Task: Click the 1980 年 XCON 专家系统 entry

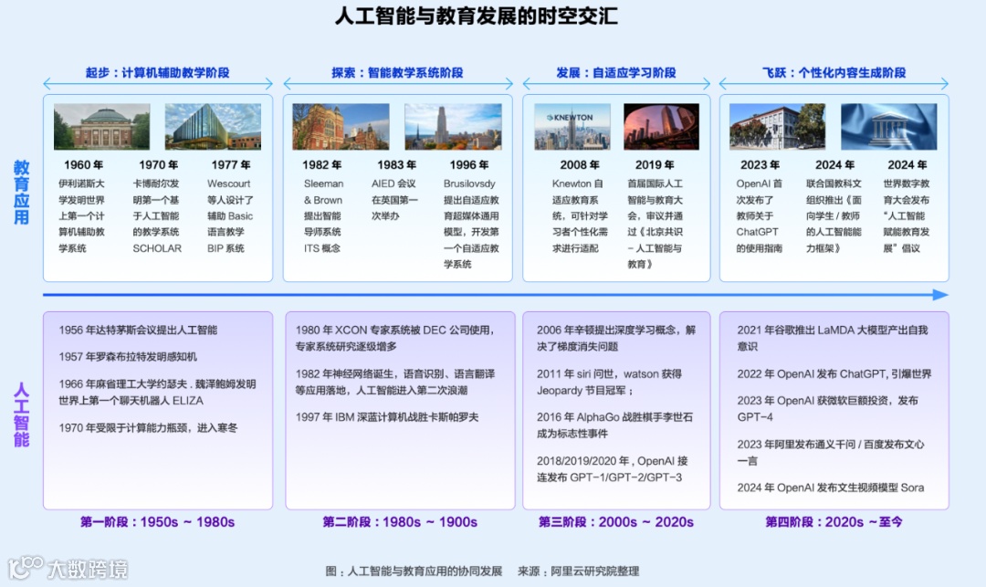Action: [395, 338]
